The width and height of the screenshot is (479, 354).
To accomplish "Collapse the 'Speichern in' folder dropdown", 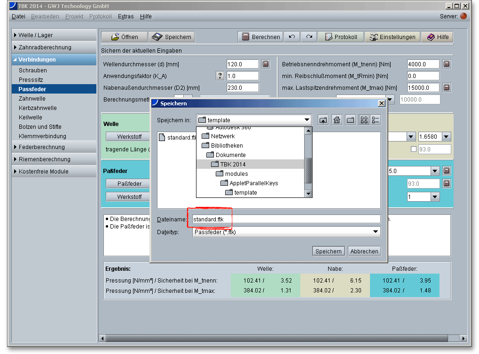I will (306, 120).
